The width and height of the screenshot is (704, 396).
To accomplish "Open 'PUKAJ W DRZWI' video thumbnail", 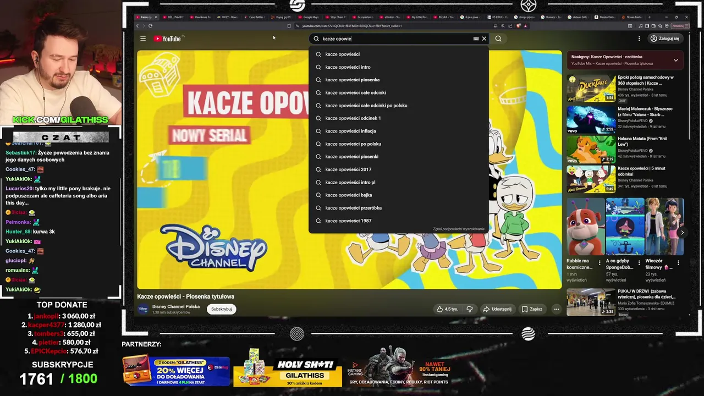I will click(591, 302).
